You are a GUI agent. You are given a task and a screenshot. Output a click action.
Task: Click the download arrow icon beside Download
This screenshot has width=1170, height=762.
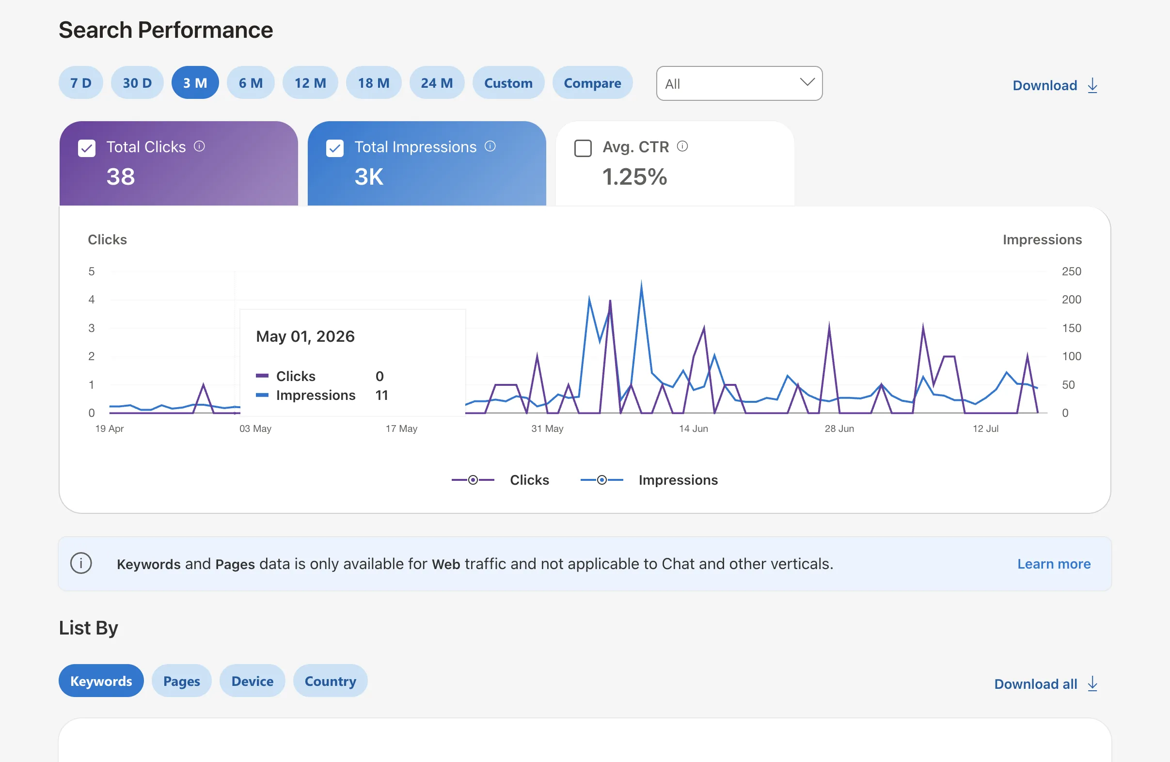pos(1092,85)
